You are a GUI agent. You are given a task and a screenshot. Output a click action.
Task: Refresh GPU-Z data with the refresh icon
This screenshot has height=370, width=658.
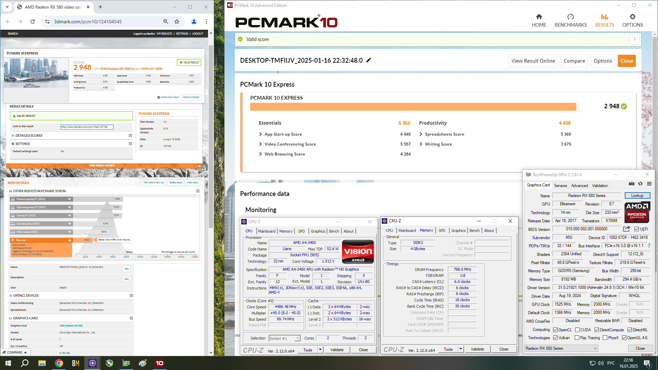pos(640,184)
